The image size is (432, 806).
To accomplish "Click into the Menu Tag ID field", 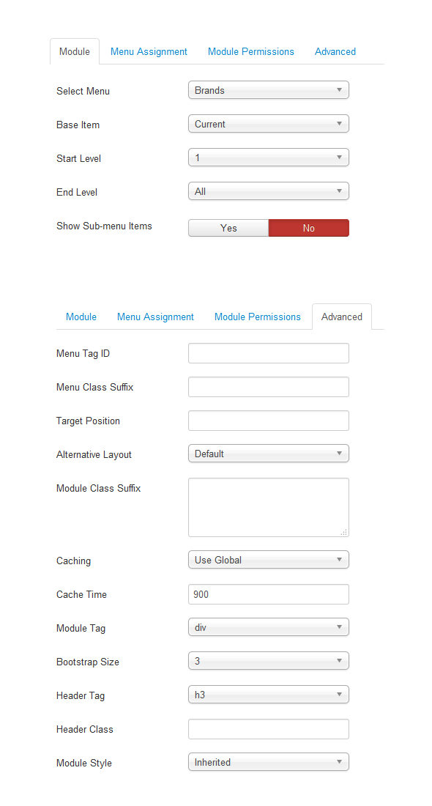I will (x=269, y=354).
